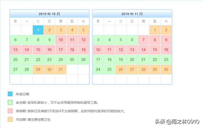The height and width of the screenshot is (128, 203).
Task: Pick October 6 safe period date
Action: click(x=15, y=40)
